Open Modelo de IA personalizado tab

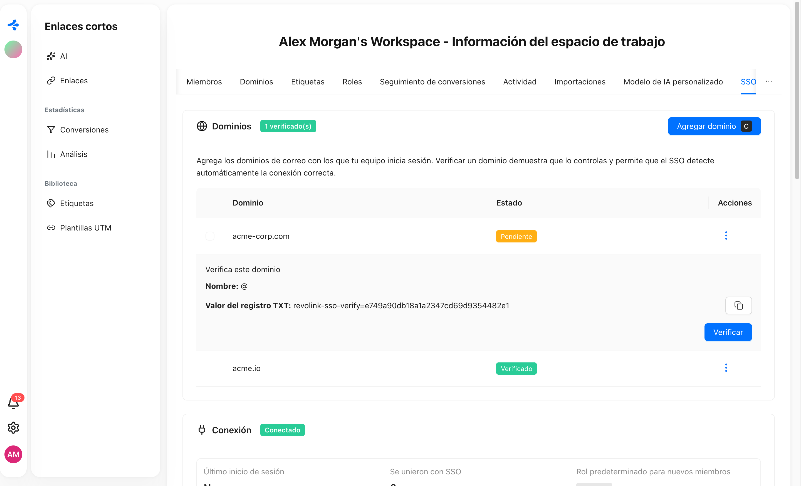pos(673,81)
